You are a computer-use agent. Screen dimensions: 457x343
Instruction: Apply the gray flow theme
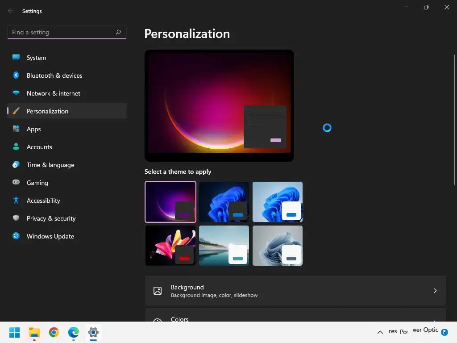click(x=278, y=246)
